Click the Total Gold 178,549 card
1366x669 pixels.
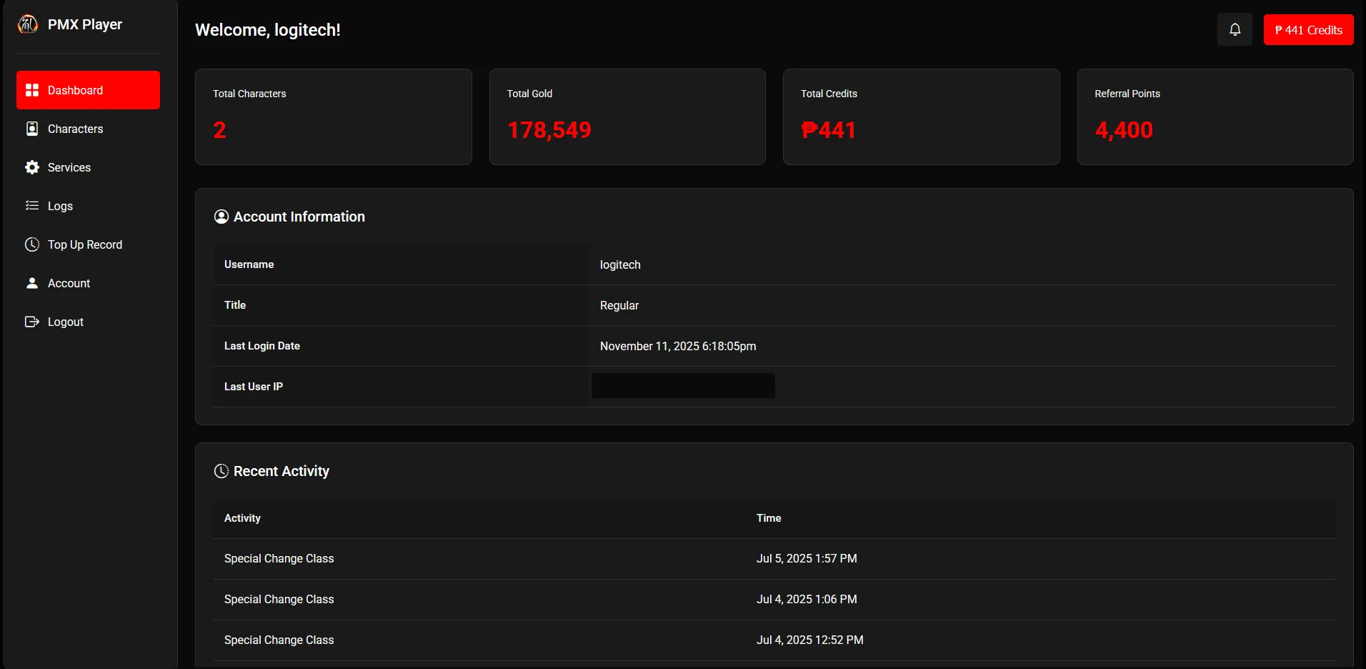click(x=627, y=117)
